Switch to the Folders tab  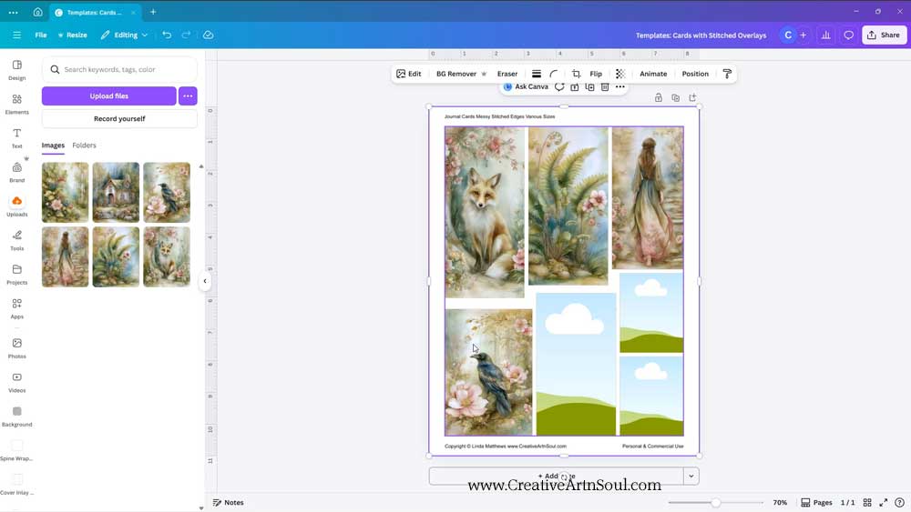(x=84, y=146)
